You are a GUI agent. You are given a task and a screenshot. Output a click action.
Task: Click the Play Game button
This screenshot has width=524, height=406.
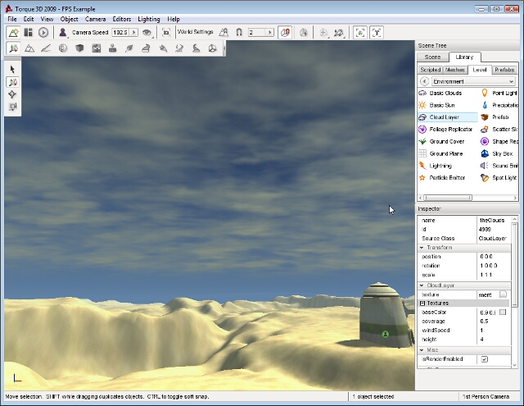coord(43,32)
